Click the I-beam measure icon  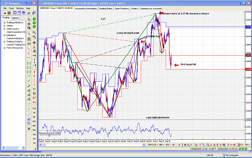tap(34, 61)
